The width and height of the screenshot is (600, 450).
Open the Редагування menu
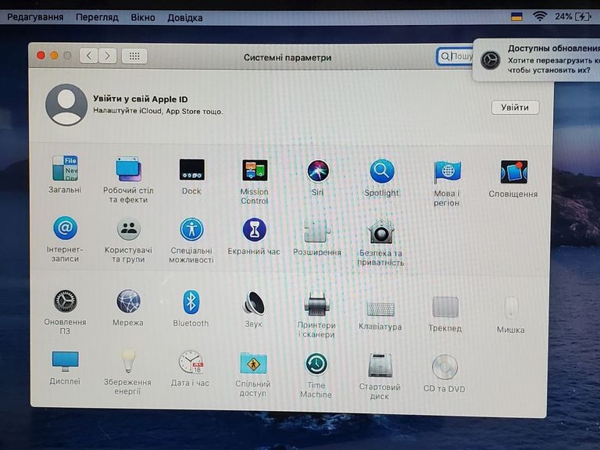35,17
